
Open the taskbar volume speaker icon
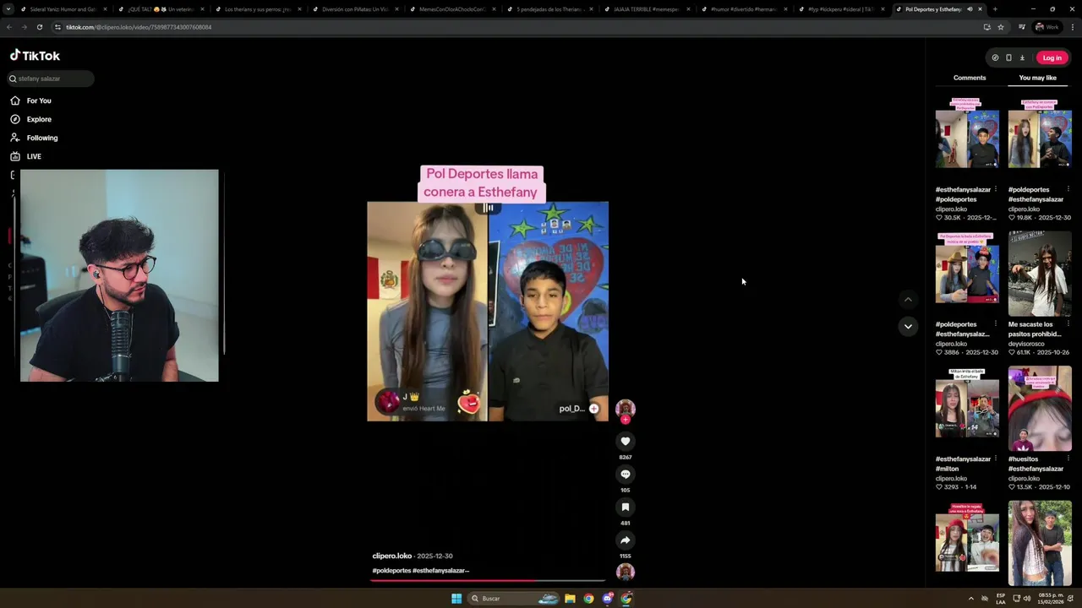1027,598
